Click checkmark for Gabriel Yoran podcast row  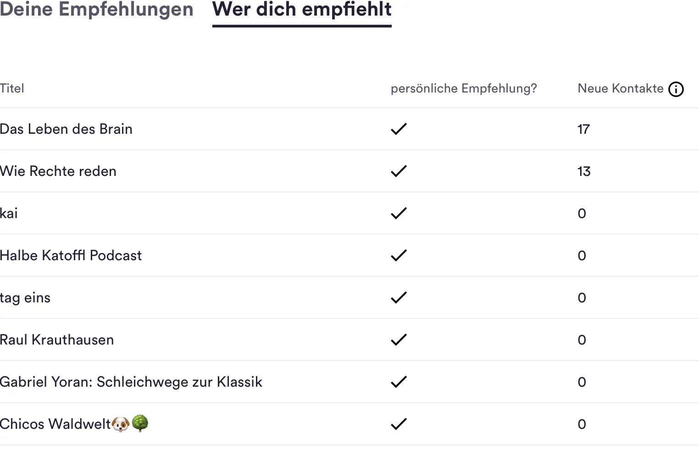399,382
